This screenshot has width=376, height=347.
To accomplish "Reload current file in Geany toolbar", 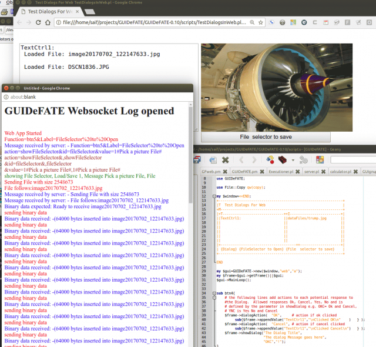I will [213, 159].
